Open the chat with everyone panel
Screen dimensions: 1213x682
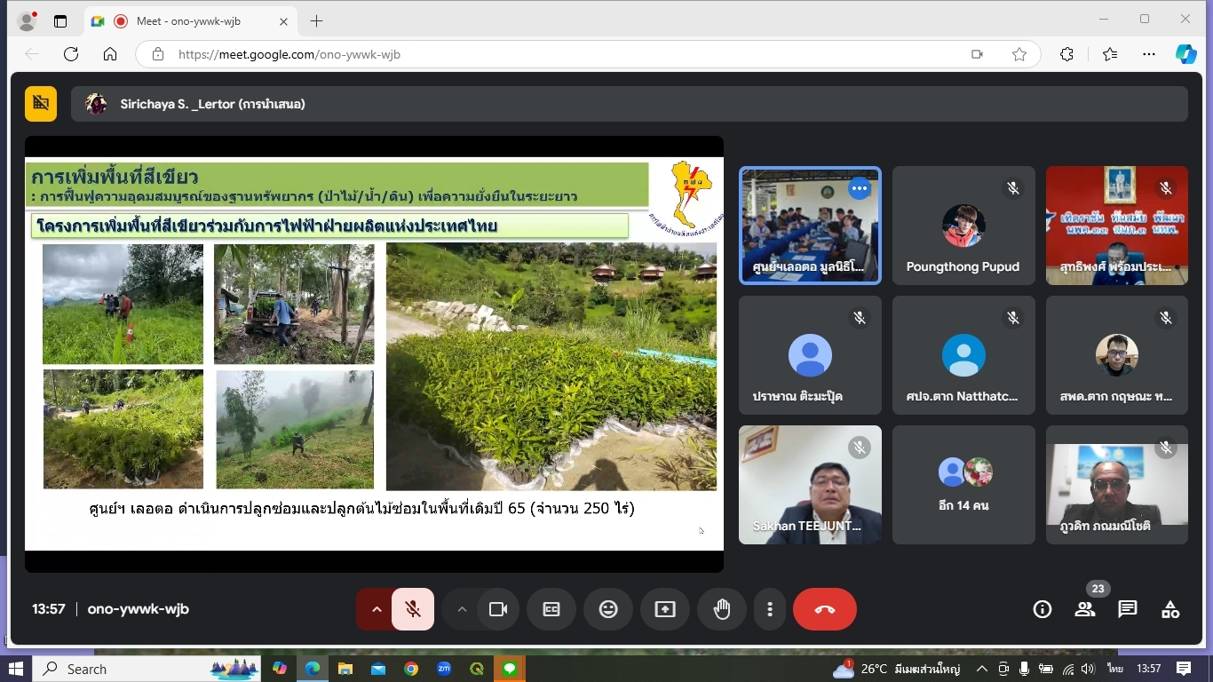tap(1128, 609)
